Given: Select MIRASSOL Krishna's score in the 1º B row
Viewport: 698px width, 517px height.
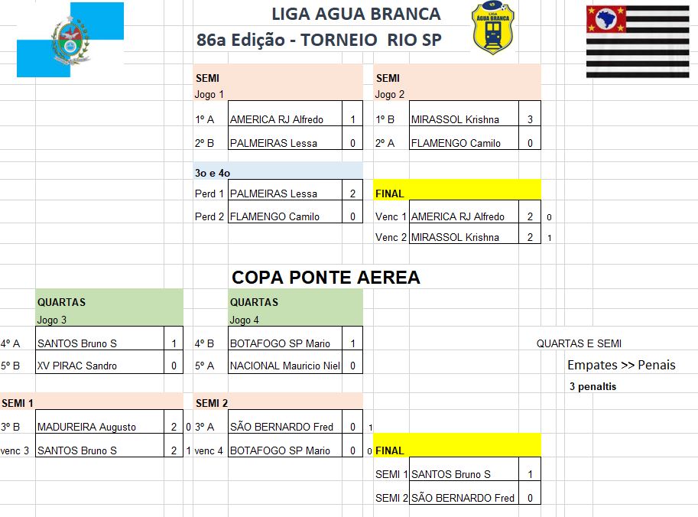Looking at the screenshot, I should tap(530, 119).
